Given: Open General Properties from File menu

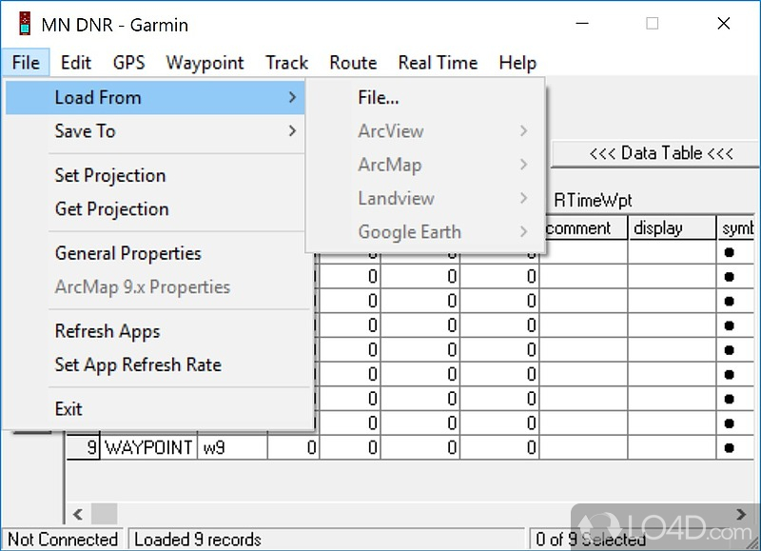Looking at the screenshot, I should [x=127, y=253].
